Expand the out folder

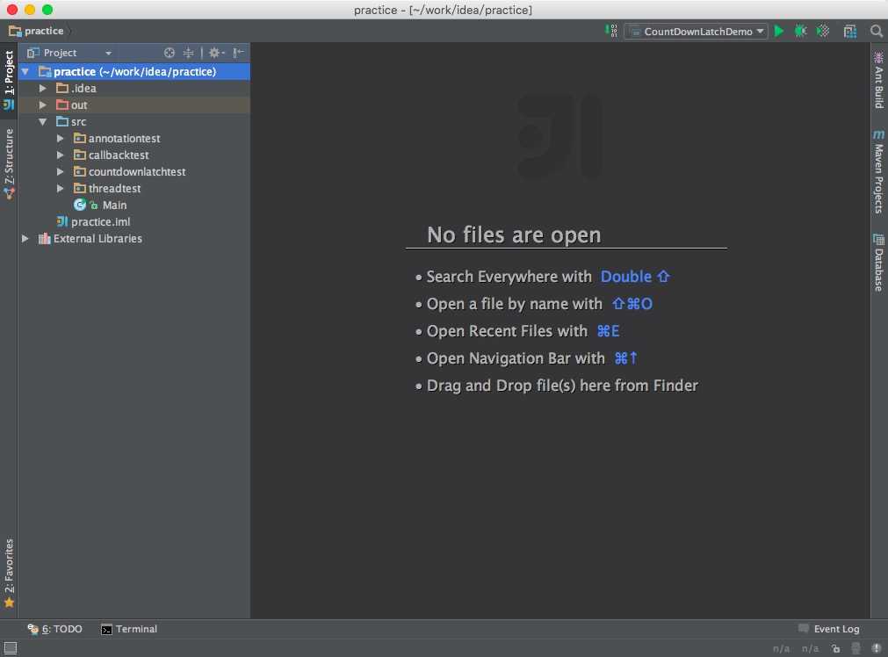[x=42, y=105]
